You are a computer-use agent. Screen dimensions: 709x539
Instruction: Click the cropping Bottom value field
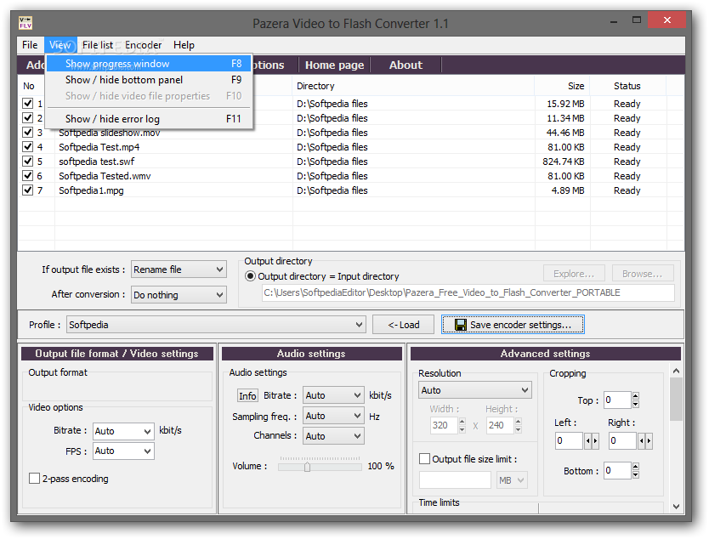[617, 470]
